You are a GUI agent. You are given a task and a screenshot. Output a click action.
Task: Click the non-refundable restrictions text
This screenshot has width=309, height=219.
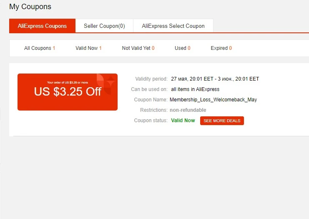point(188,110)
